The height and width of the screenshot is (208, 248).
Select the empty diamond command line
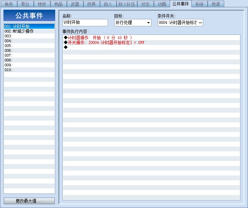point(151,47)
